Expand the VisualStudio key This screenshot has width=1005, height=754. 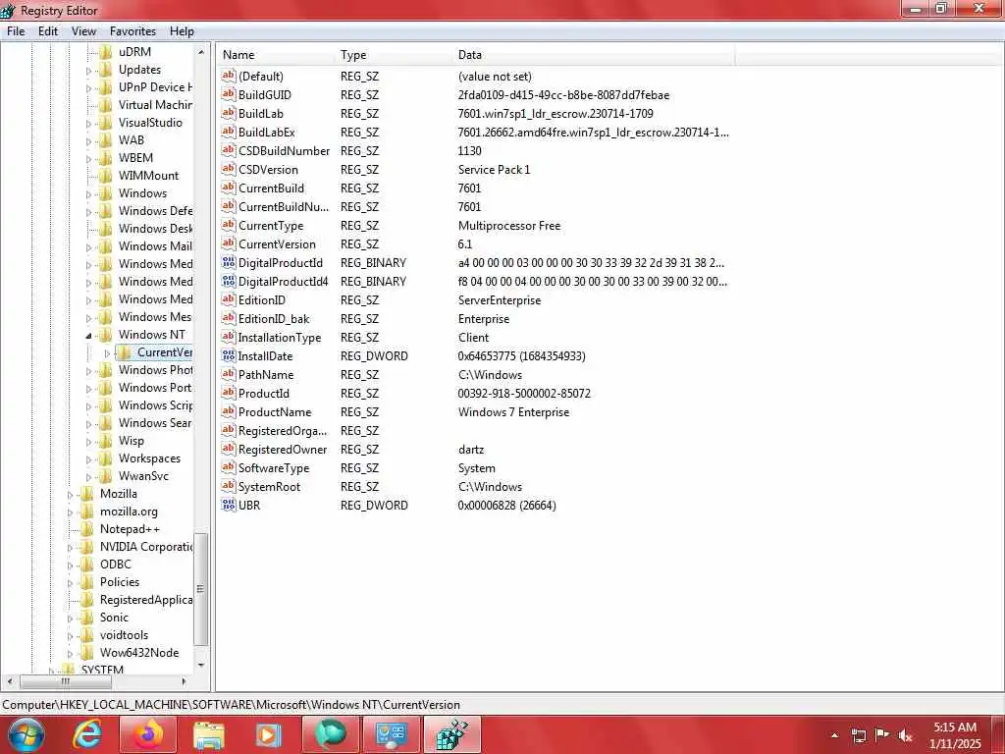pyautogui.click(x=89, y=123)
